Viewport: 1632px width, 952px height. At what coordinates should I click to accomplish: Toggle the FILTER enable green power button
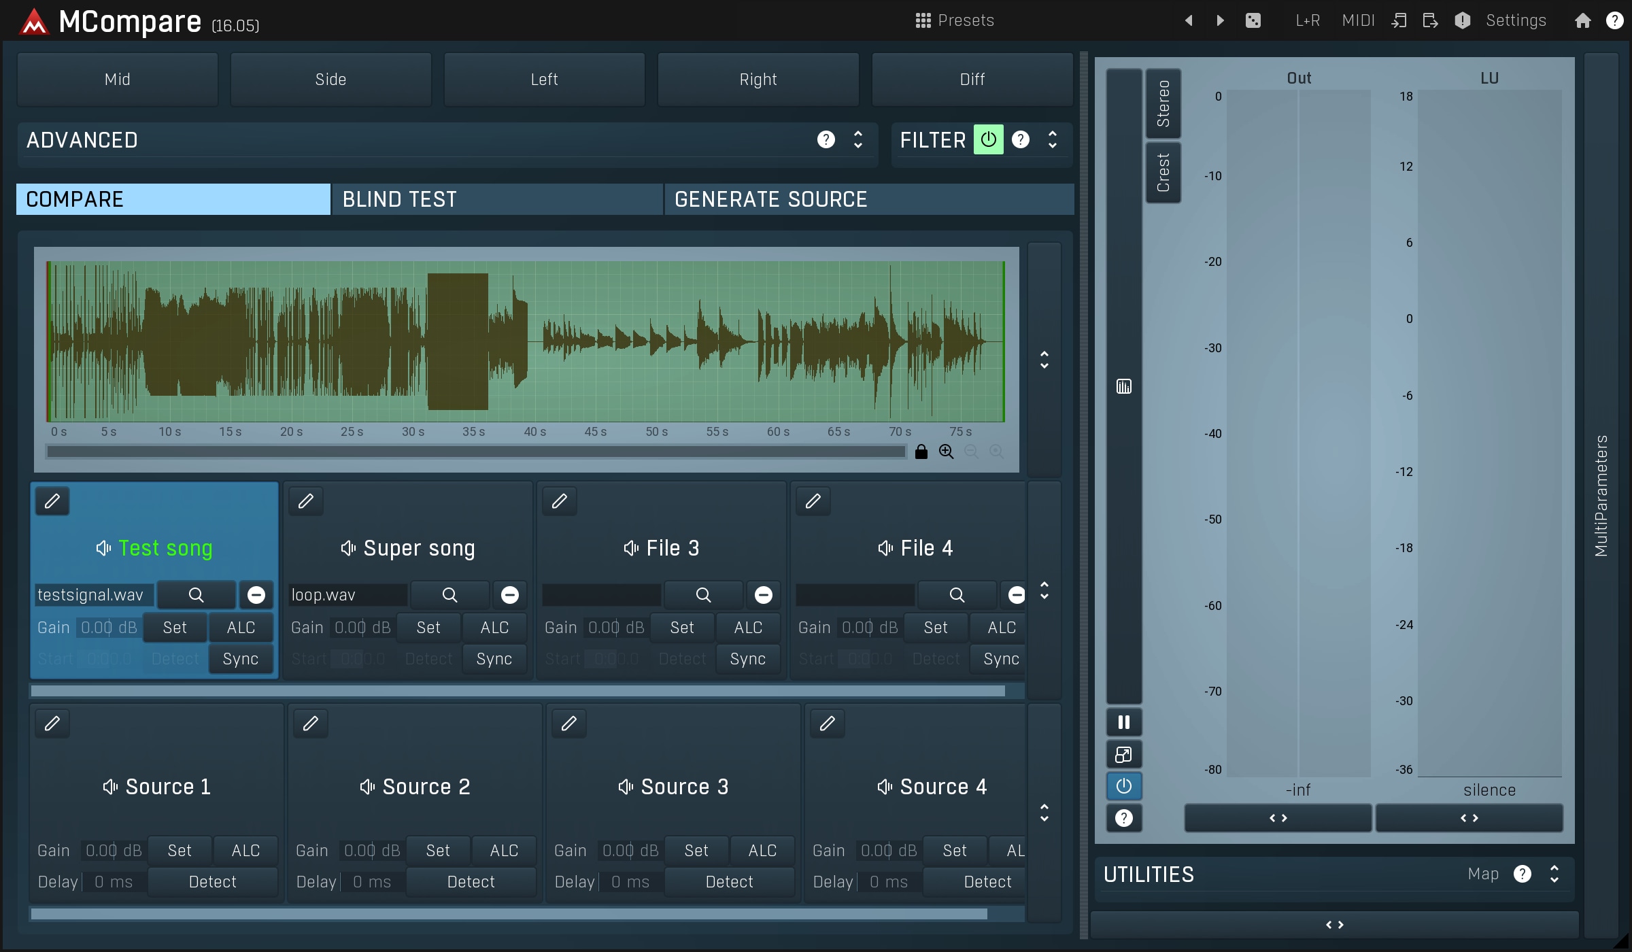(987, 139)
